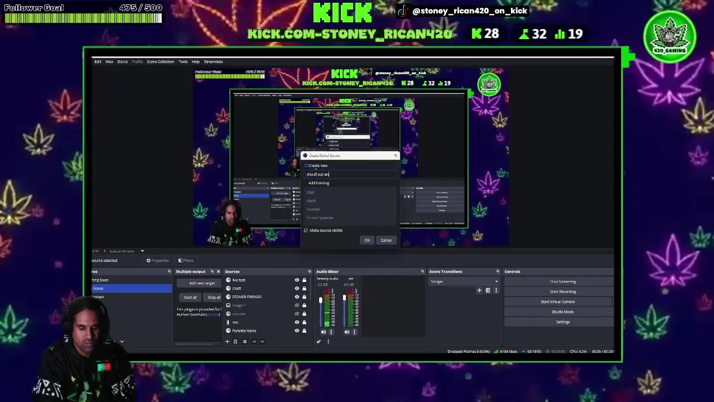Add a new source with the plus icon

228,341
